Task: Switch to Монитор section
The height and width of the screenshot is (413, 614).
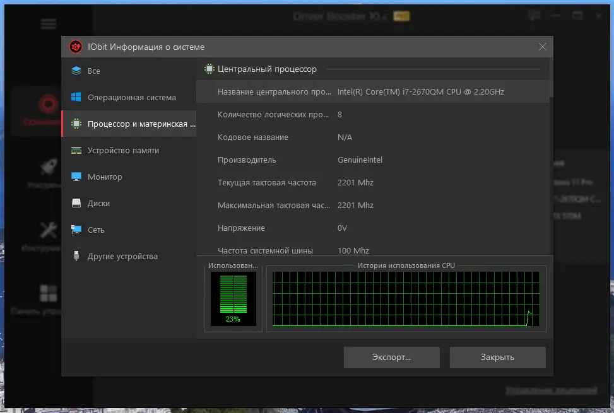Action: pyautogui.click(x=129, y=177)
